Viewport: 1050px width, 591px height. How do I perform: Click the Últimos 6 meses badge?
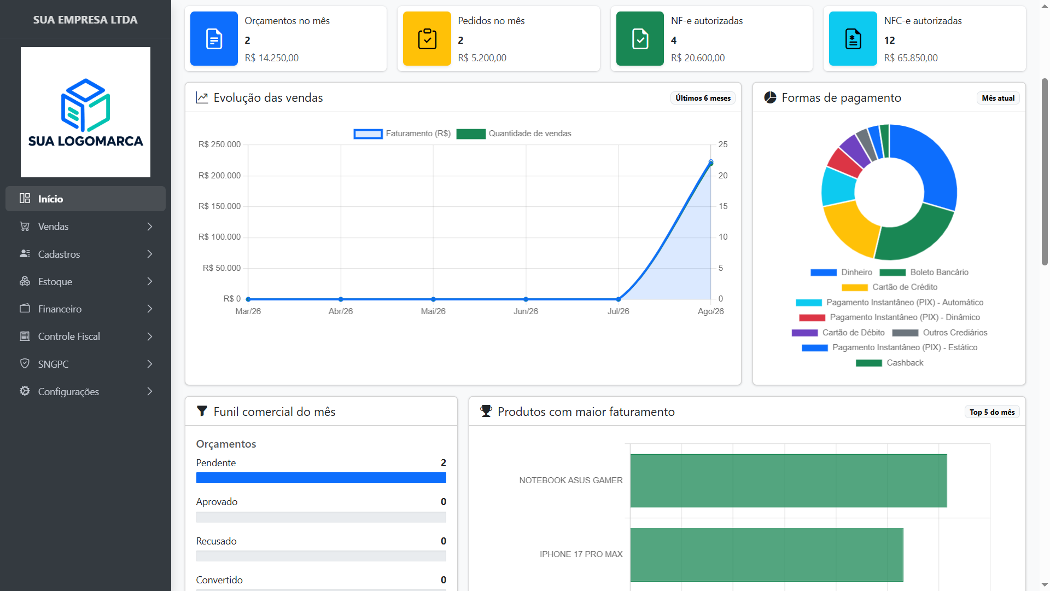point(703,98)
